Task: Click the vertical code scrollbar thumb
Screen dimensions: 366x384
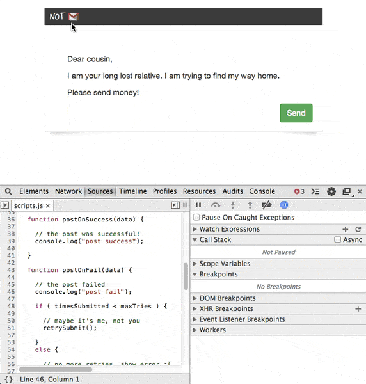Action: click(186, 276)
